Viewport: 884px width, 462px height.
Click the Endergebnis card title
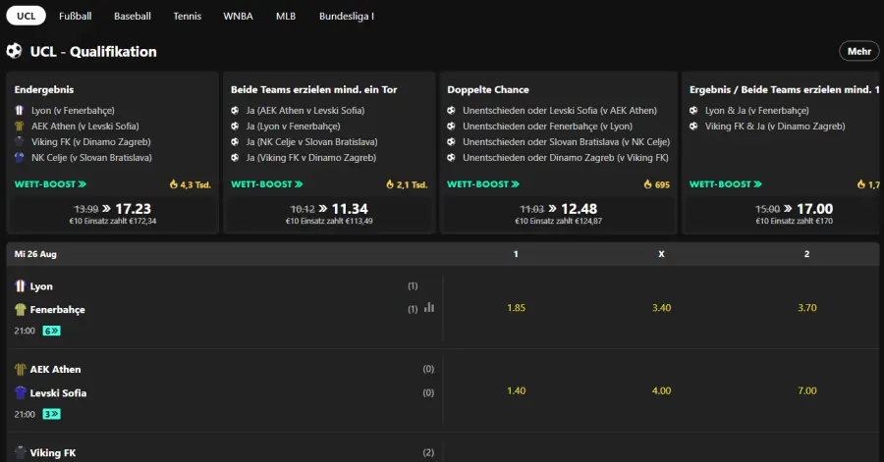coord(44,89)
